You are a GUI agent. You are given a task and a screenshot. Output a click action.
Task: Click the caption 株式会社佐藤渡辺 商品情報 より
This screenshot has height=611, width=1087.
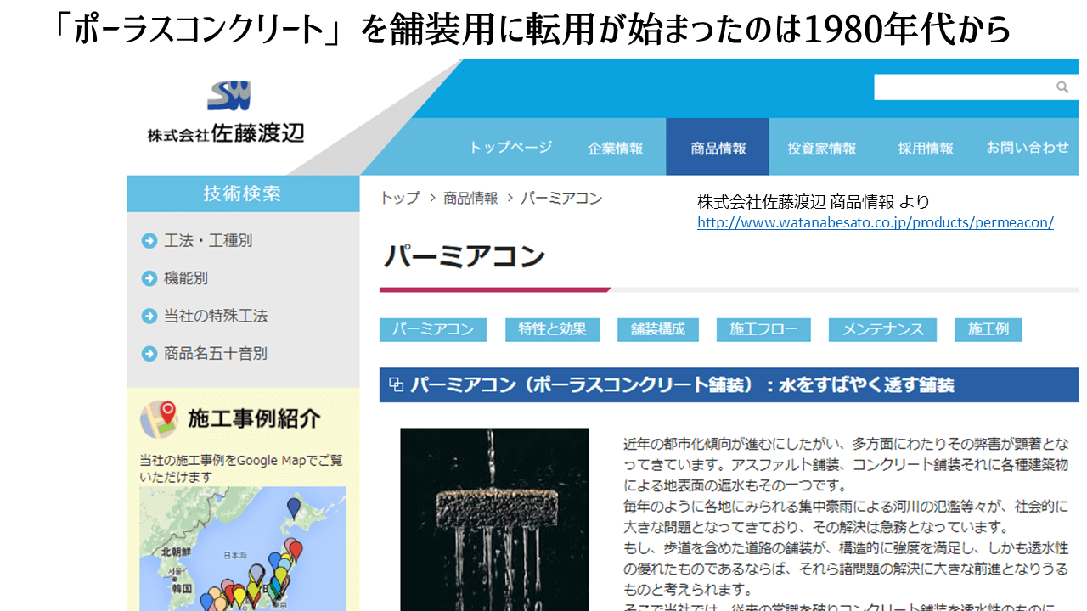tap(813, 202)
